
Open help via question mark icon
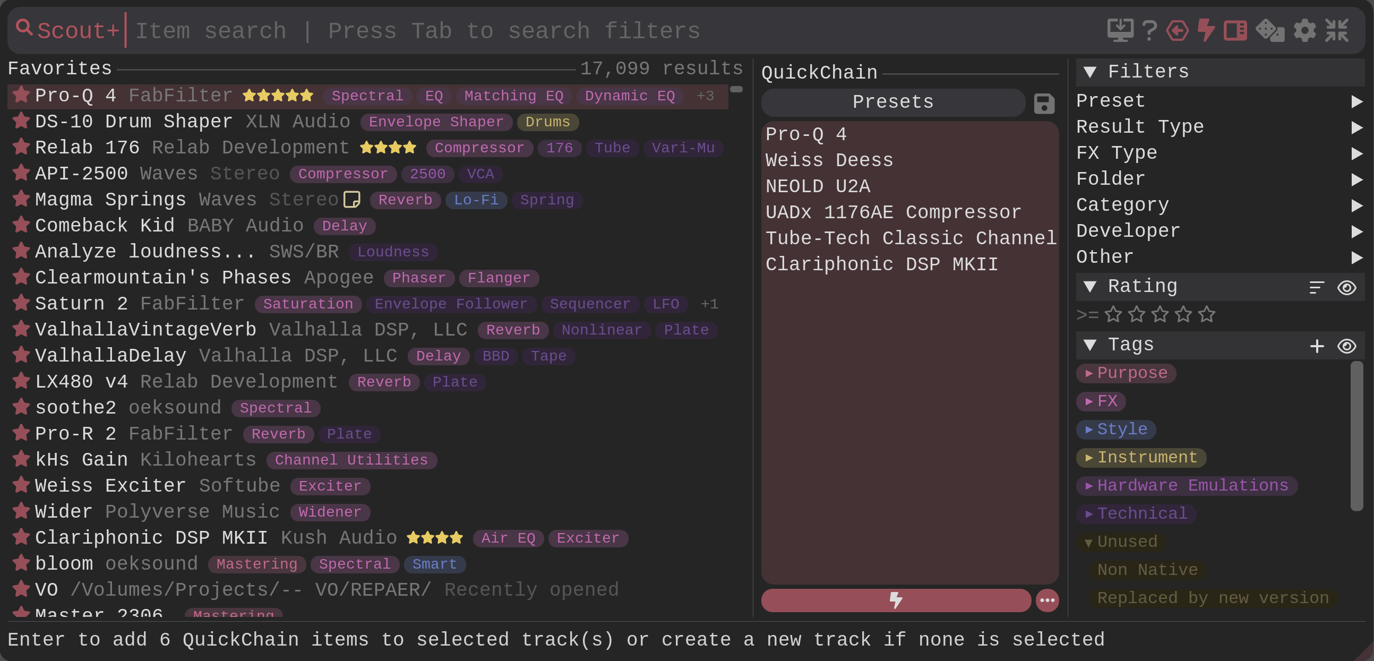(1149, 30)
